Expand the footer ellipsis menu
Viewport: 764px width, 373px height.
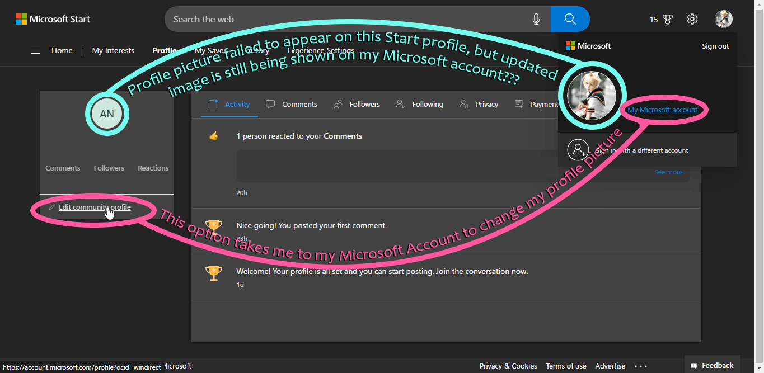click(x=640, y=365)
